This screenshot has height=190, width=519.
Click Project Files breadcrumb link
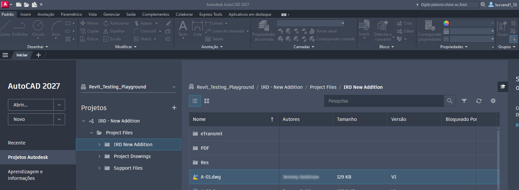[x=323, y=87]
